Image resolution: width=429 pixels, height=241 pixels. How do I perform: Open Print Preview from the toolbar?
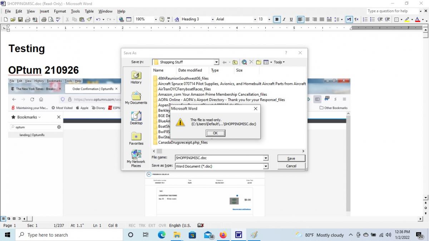[51, 19]
